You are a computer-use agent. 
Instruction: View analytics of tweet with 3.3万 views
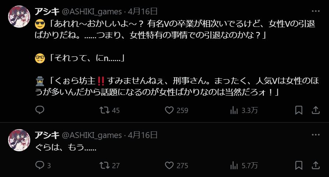(244, 110)
